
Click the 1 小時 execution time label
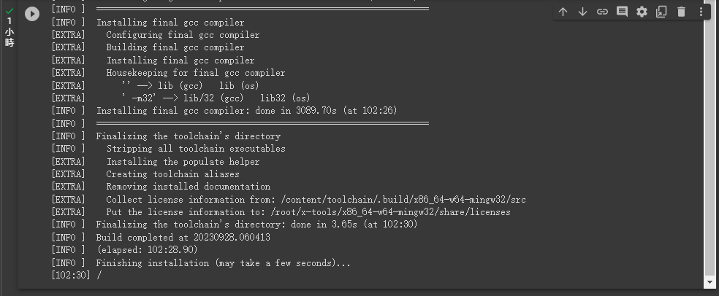pos(9,32)
